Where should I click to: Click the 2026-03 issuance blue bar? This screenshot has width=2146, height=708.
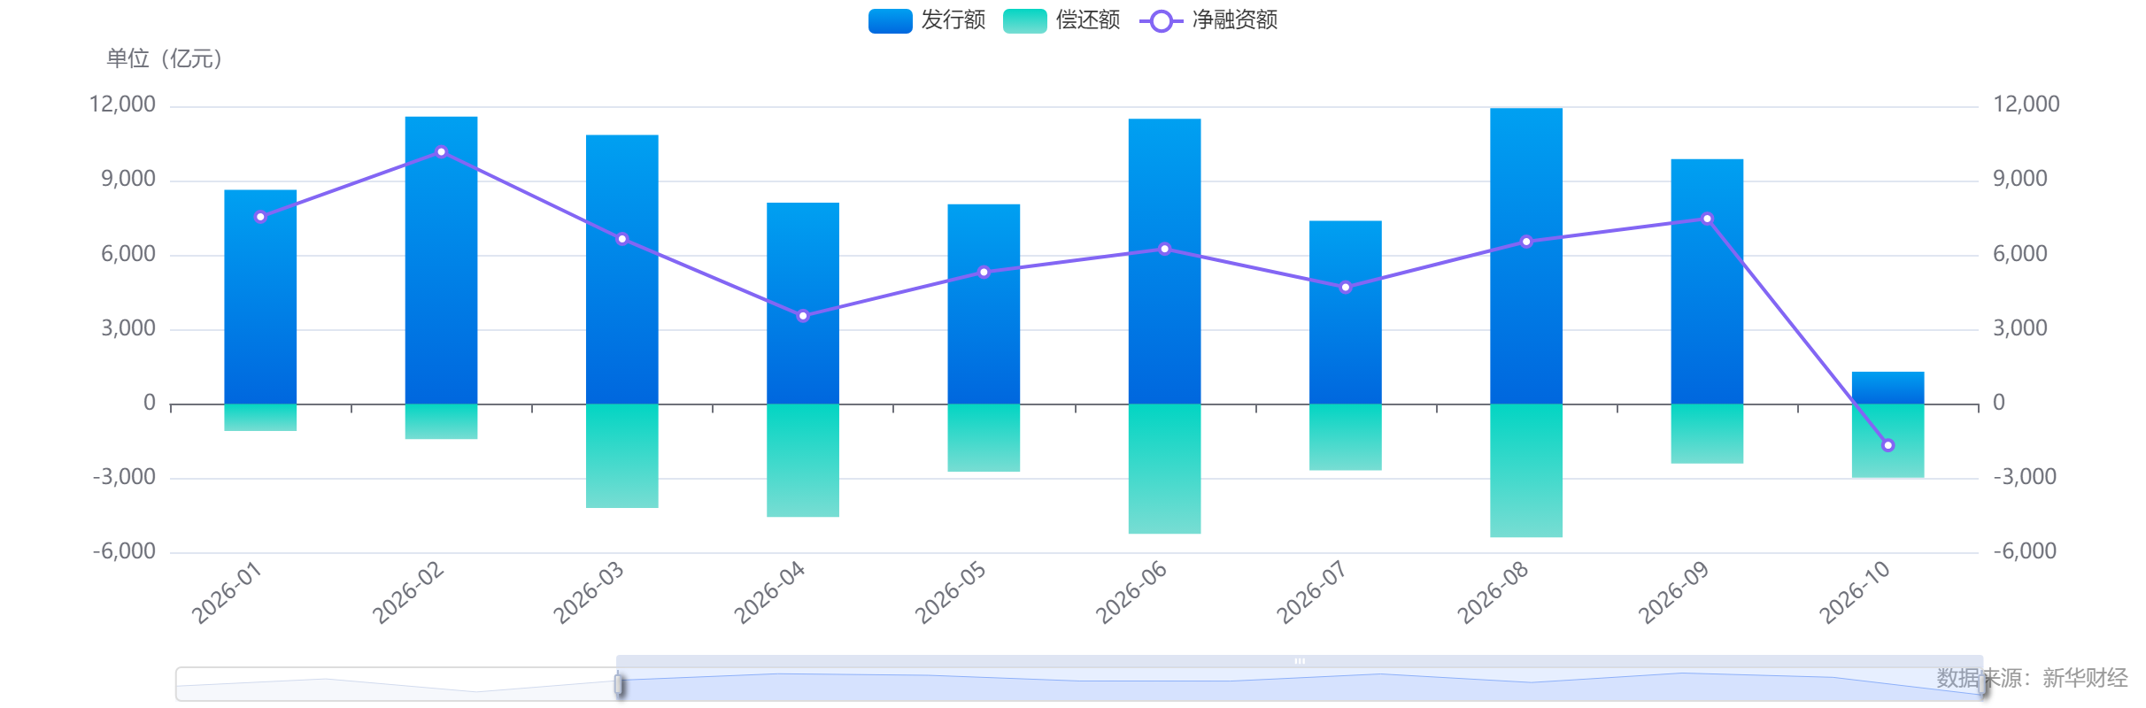click(621, 269)
